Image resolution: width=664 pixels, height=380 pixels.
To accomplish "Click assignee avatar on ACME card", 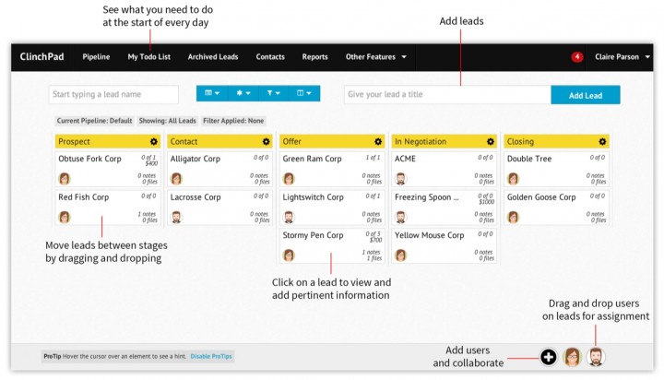I will pyautogui.click(x=400, y=179).
